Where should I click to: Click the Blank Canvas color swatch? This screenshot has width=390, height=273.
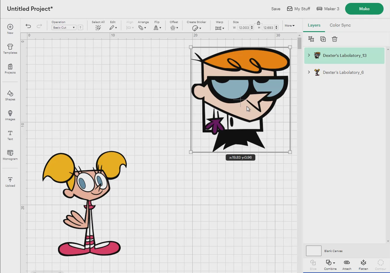314,251
